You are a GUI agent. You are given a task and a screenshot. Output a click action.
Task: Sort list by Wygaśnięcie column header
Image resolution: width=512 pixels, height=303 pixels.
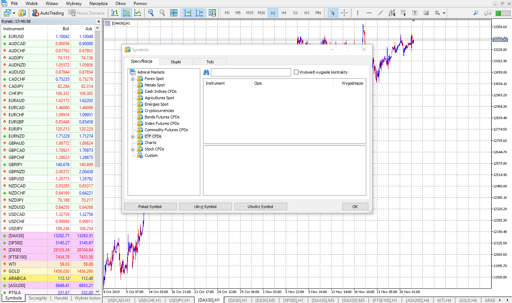[349, 83]
